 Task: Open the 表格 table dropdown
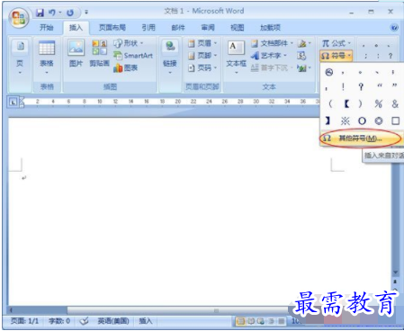(x=47, y=58)
